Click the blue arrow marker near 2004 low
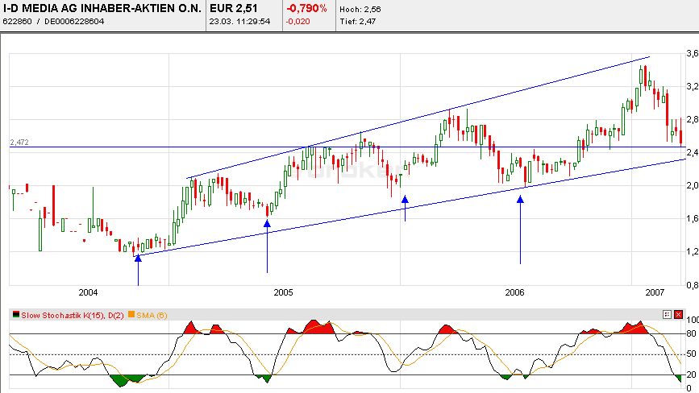This screenshot has height=393, width=699. (138, 270)
